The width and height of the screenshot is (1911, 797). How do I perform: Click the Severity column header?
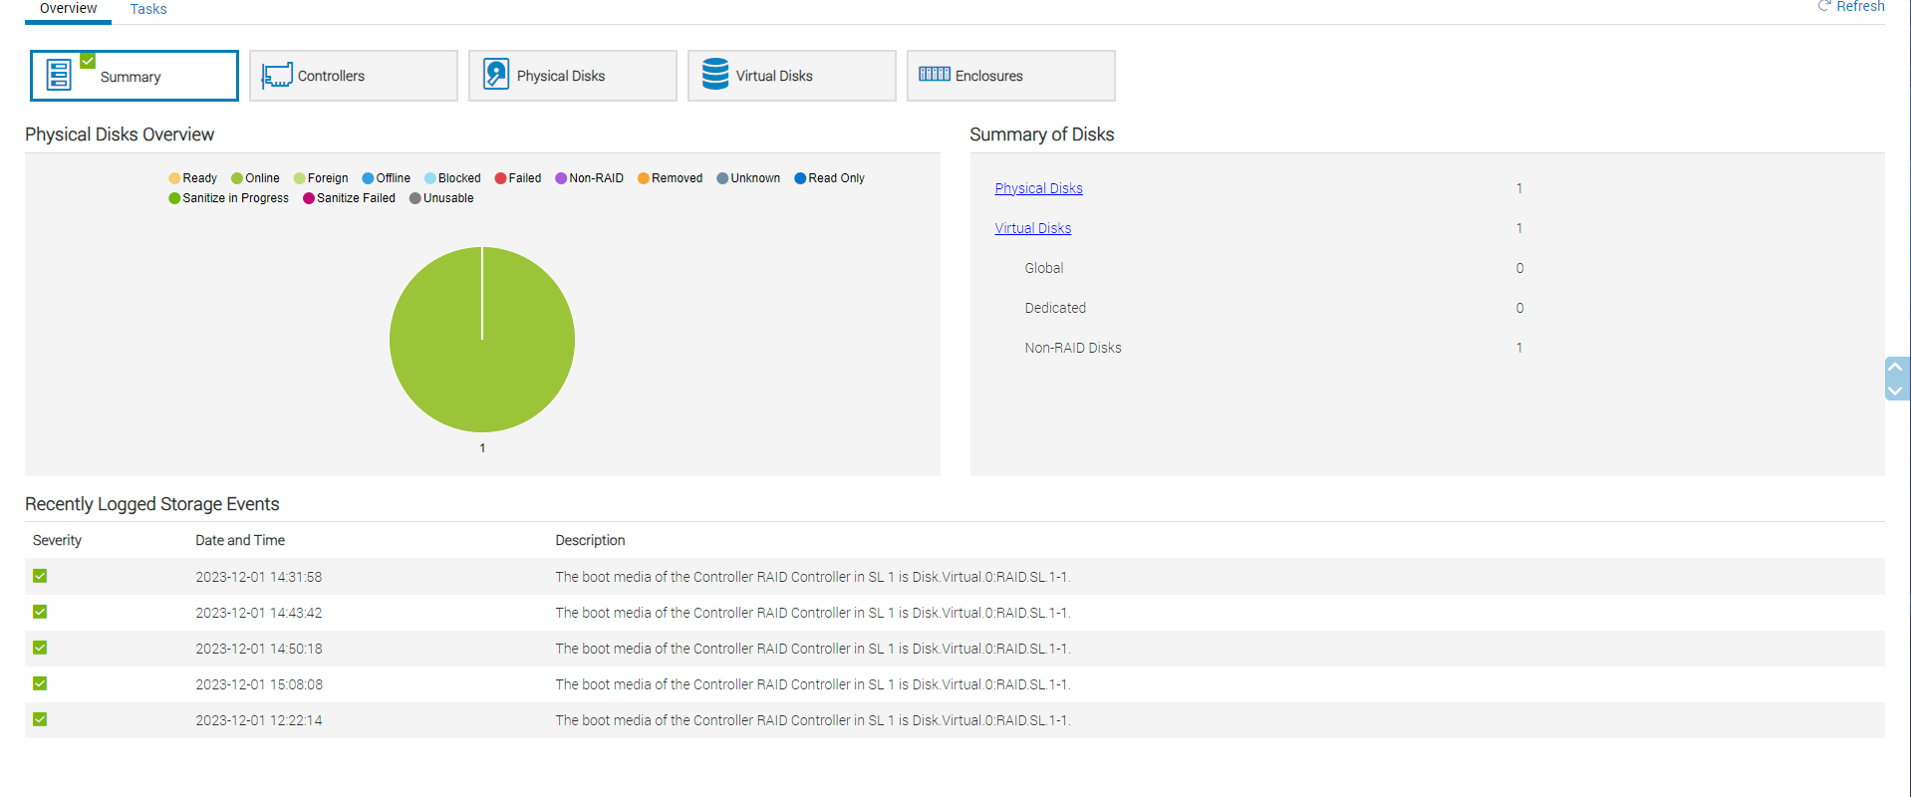[x=57, y=540]
